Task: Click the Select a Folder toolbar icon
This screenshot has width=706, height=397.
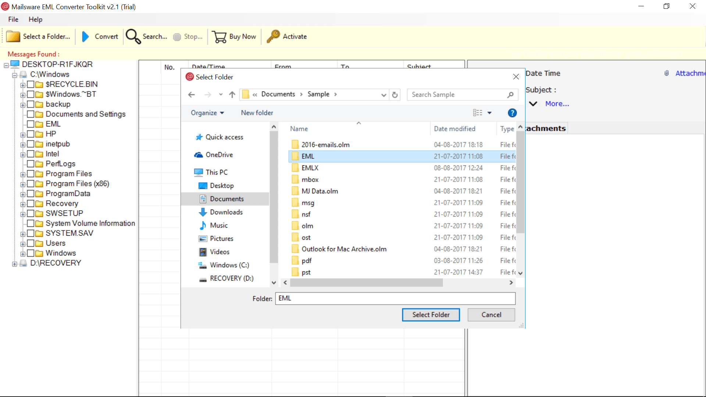Action: tap(13, 36)
